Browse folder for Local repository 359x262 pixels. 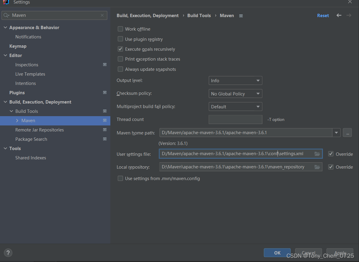coord(317,167)
